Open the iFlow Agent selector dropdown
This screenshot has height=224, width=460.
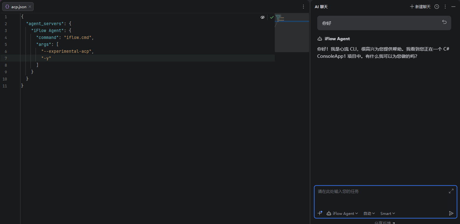click(342, 213)
